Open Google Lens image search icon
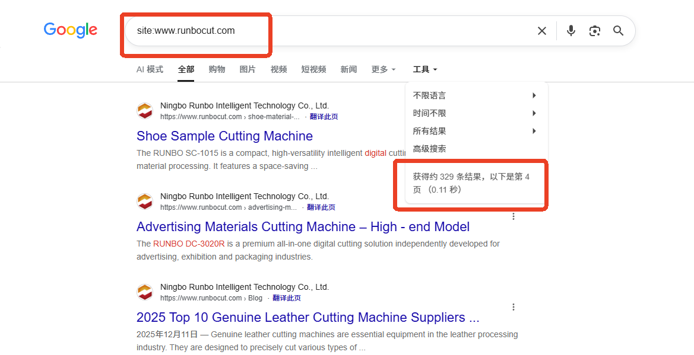The height and width of the screenshot is (355, 694). [x=595, y=30]
